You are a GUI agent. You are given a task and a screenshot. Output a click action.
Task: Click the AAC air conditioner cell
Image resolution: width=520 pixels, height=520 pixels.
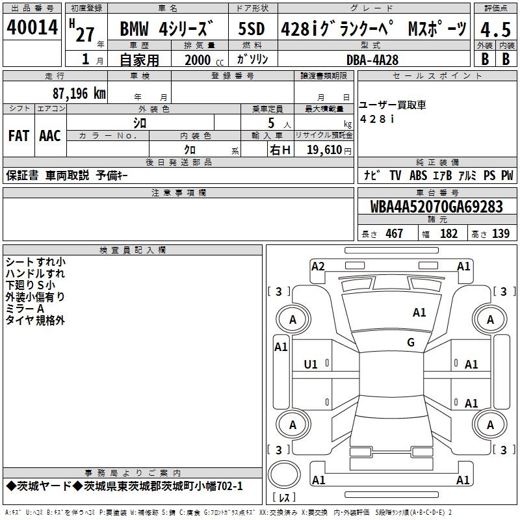point(50,136)
